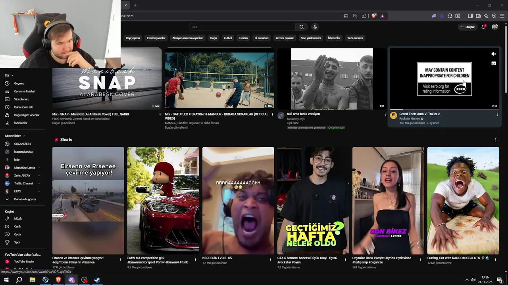Select the Evcil hayvanlar filter chip
Viewport: 508px width, 285px height.
pos(156,38)
